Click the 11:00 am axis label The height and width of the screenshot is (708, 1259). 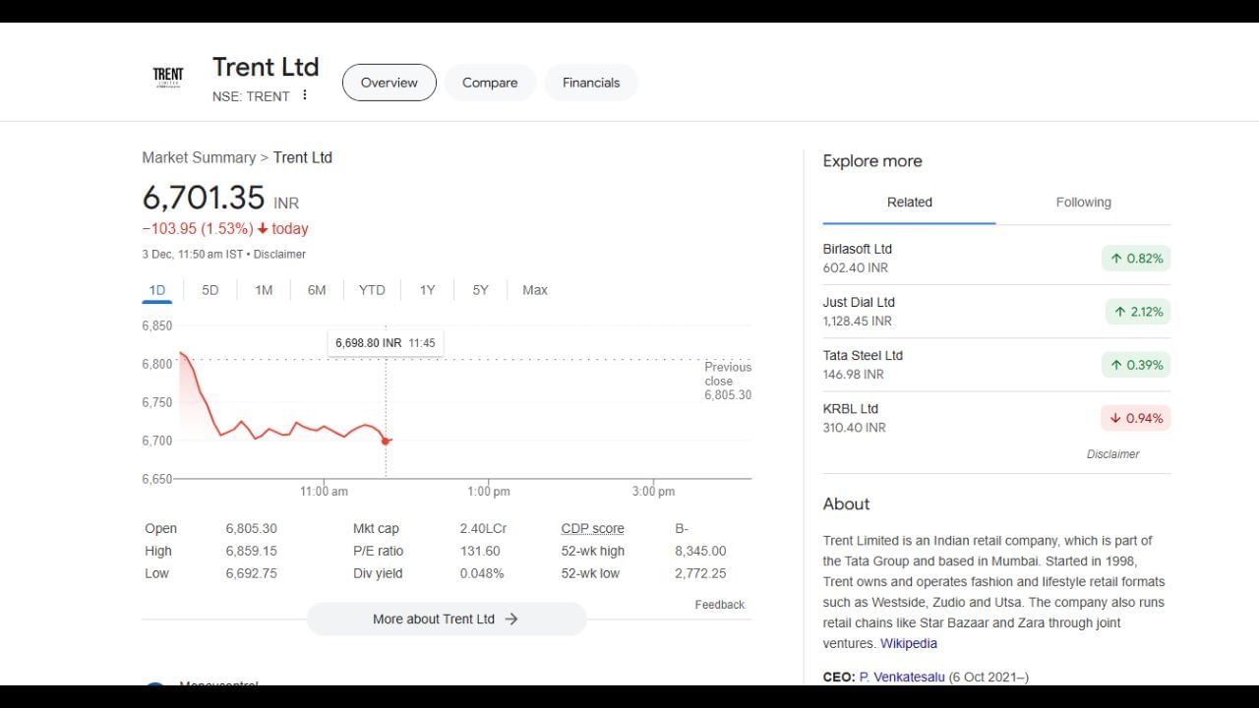coord(324,492)
